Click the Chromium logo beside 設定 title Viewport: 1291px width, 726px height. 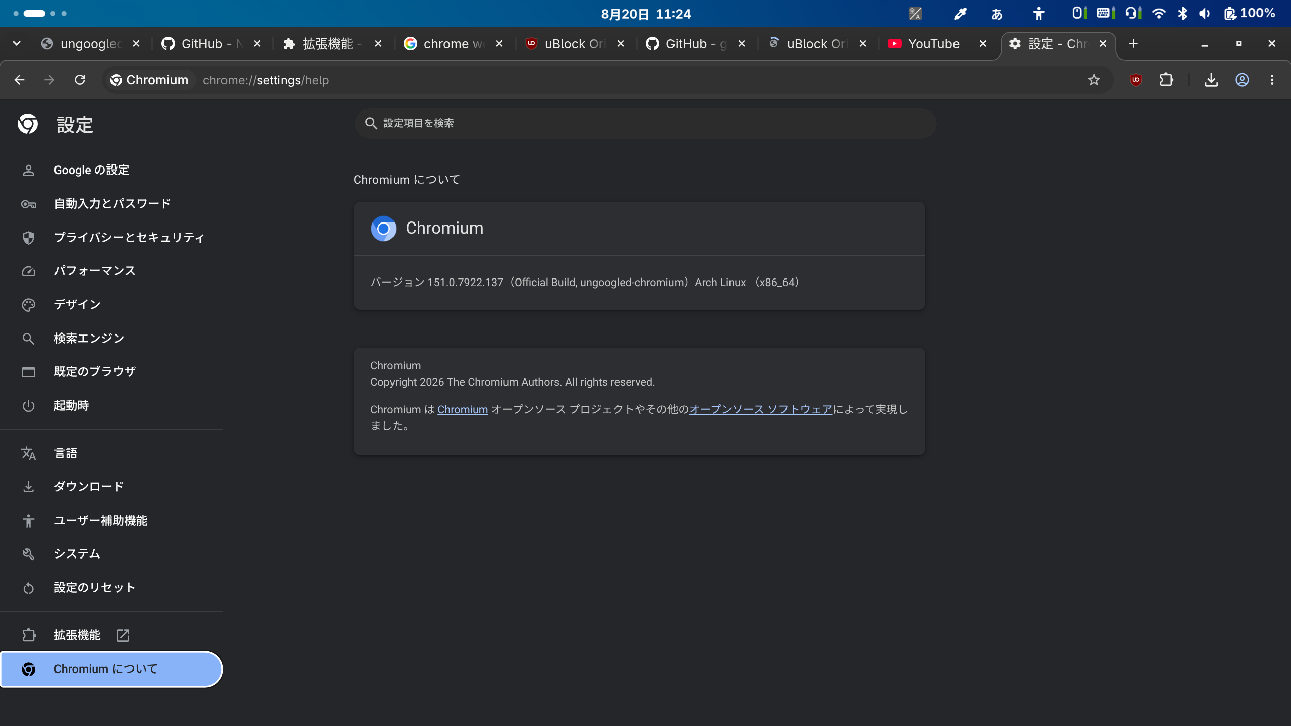[28, 124]
